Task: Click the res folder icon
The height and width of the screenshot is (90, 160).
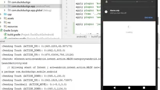Action: coord(5,22)
